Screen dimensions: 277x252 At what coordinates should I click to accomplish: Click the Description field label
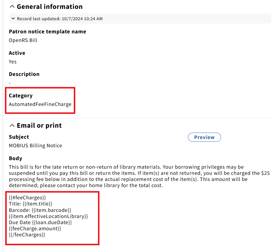(24, 74)
